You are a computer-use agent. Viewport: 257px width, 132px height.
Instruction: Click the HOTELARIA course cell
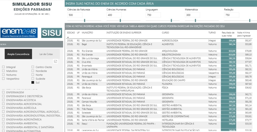click(167, 120)
